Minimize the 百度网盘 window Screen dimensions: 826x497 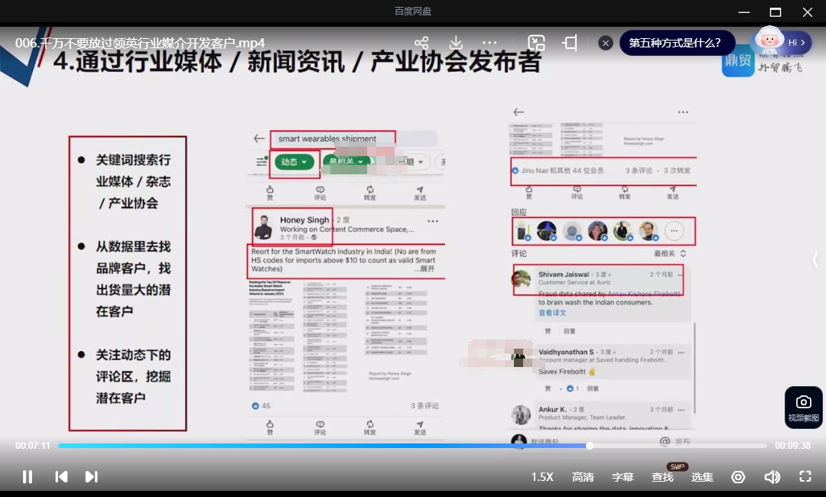744,11
